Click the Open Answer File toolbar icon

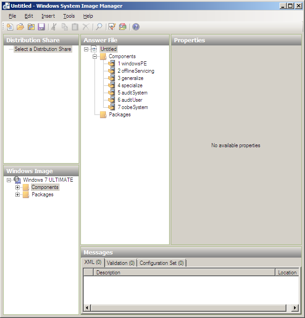[x=20, y=27]
